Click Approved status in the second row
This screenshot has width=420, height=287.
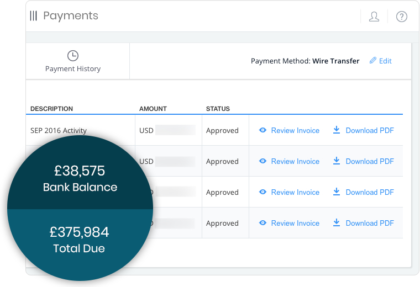click(x=222, y=161)
